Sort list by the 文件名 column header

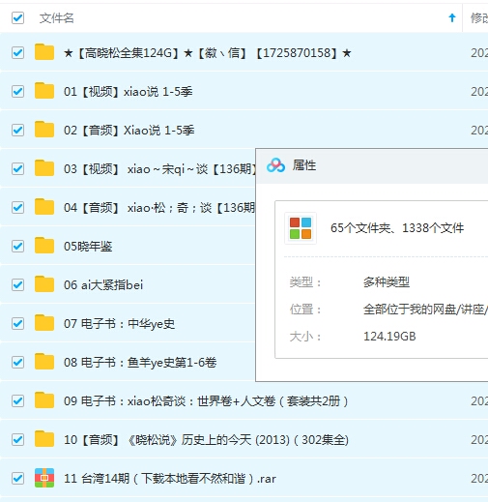[x=57, y=18]
